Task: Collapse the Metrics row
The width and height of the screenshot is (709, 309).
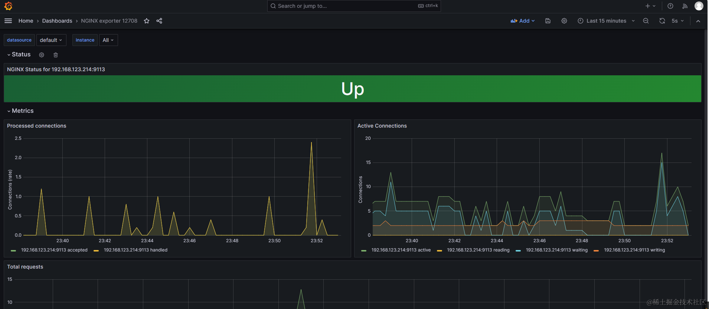Action: (20, 111)
